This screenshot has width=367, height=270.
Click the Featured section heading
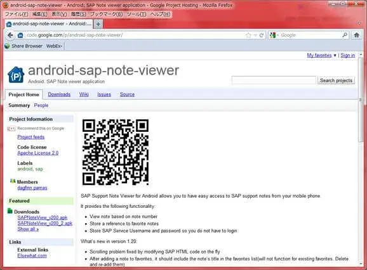click(x=19, y=201)
